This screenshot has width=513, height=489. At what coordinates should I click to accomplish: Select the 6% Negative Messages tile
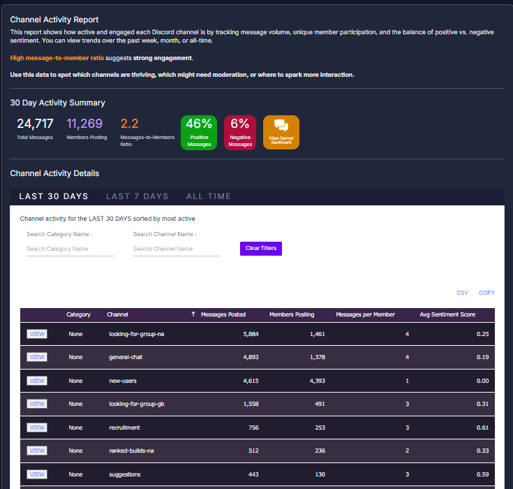point(240,133)
